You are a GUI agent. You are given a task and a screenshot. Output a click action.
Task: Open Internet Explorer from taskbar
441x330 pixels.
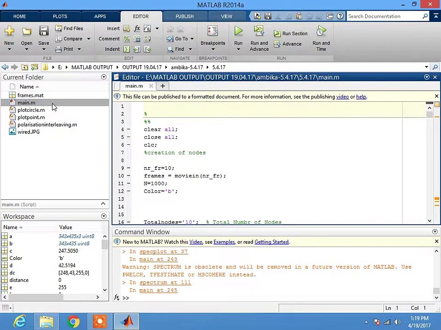(20, 322)
